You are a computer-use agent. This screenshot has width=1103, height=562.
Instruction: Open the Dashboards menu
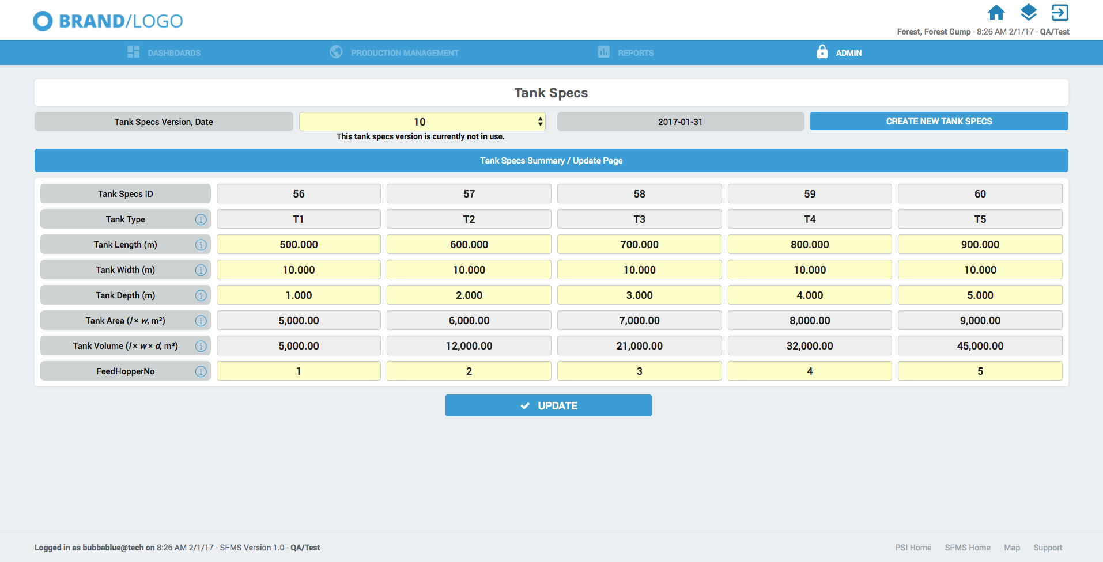[164, 53]
